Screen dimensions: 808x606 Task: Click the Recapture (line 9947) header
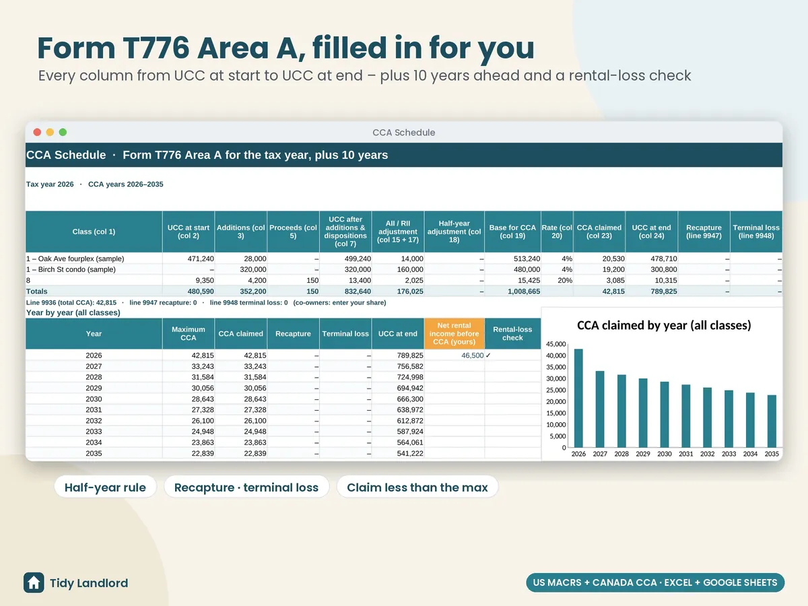click(704, 232)
